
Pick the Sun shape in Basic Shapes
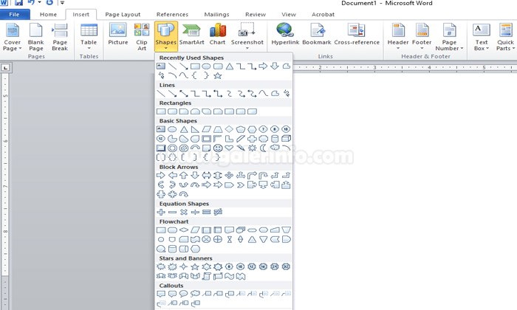(252, 148)
